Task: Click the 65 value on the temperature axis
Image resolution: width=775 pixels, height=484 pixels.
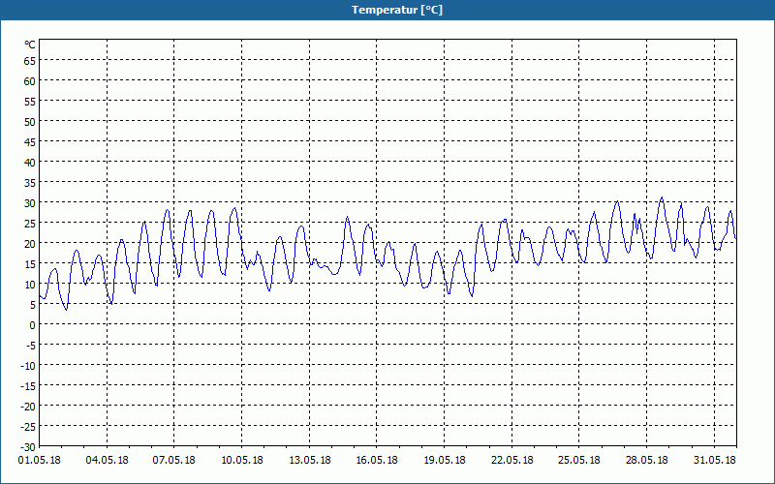Action: [30, 61]
